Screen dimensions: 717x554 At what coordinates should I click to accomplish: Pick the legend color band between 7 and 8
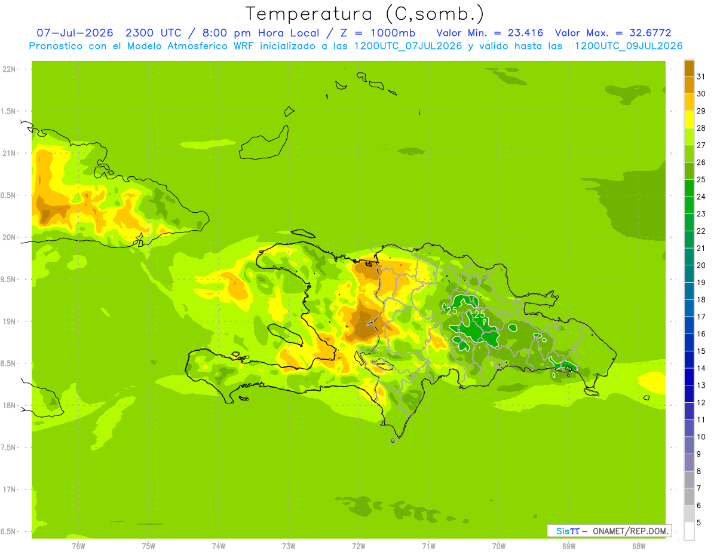pos(689,480)
